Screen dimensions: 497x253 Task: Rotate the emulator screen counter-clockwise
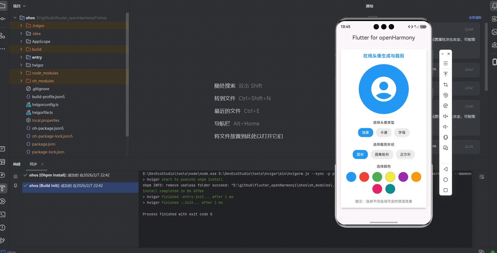pyautogui.click(x=446, y=95)
